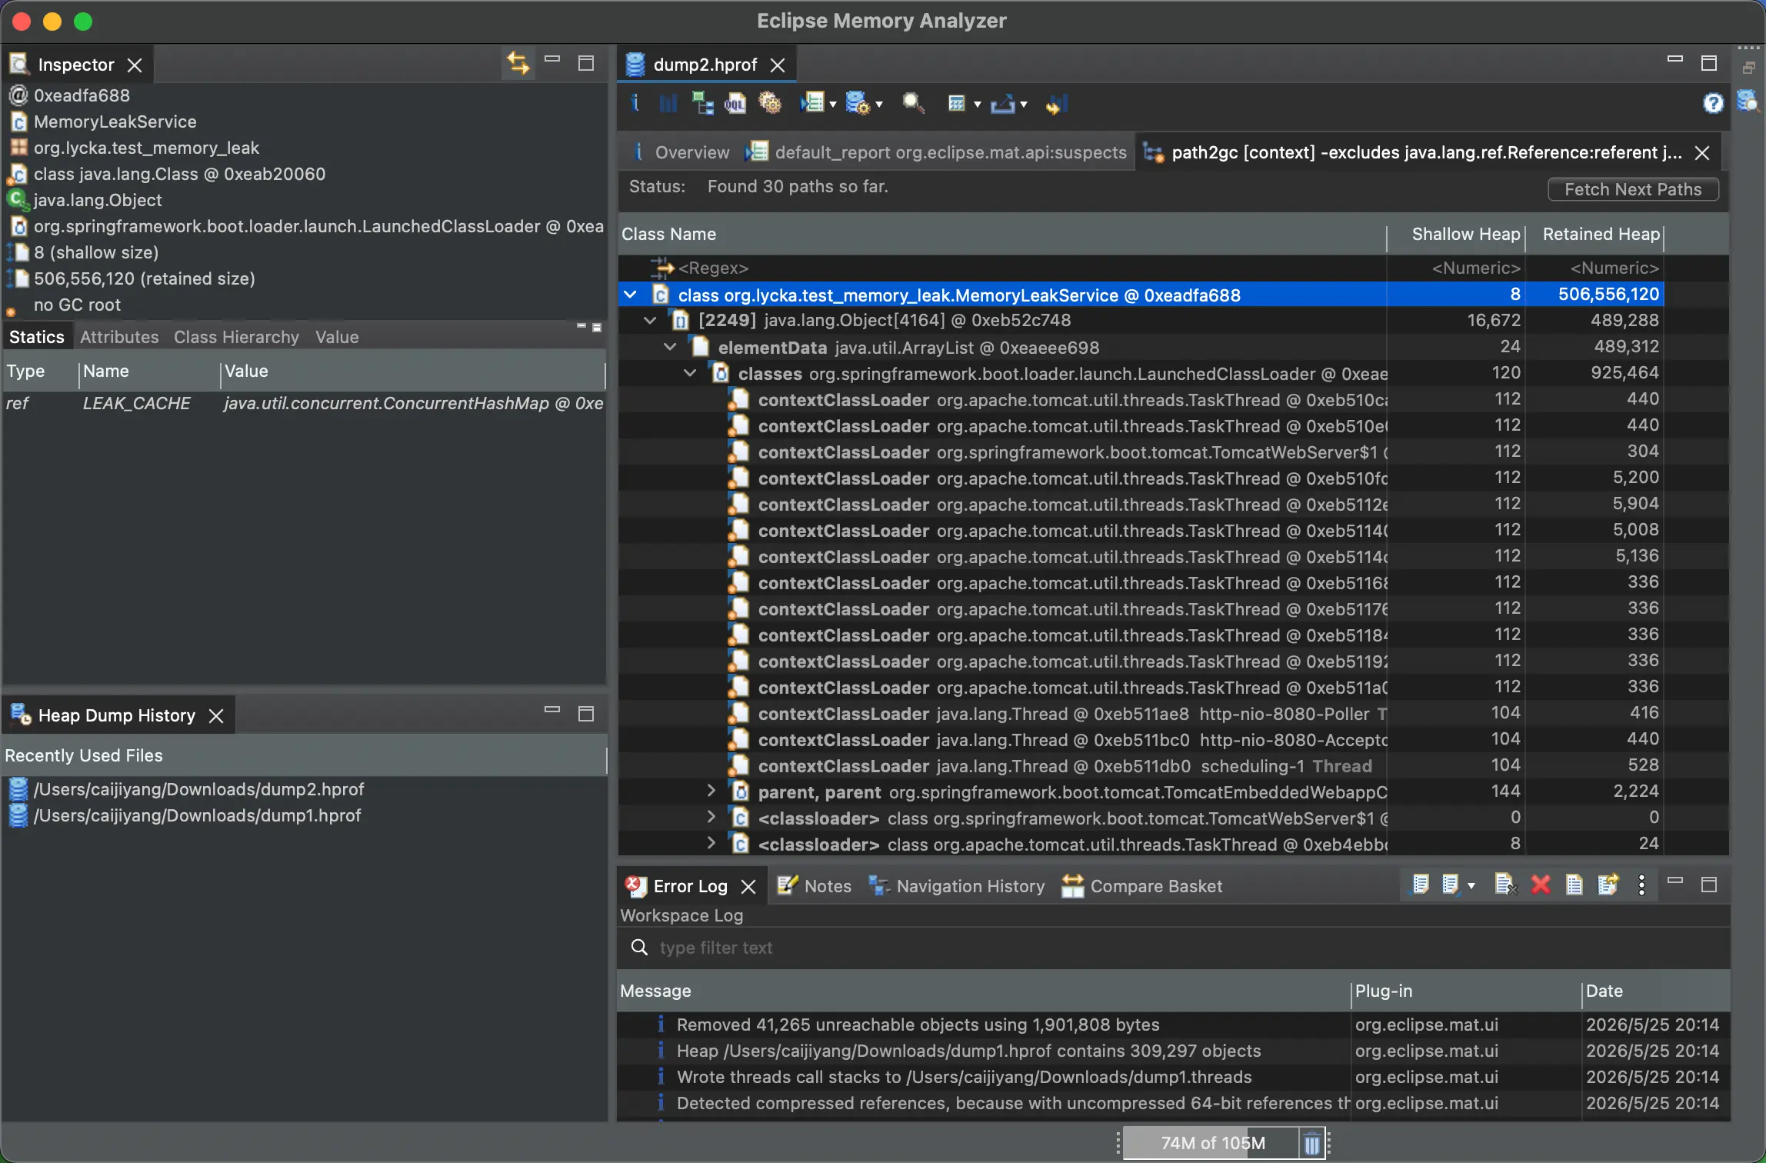Click the Open Query Browser icon
Image resolution: width=1766 pixels, height=1163 pixels.
click(857, 103)
